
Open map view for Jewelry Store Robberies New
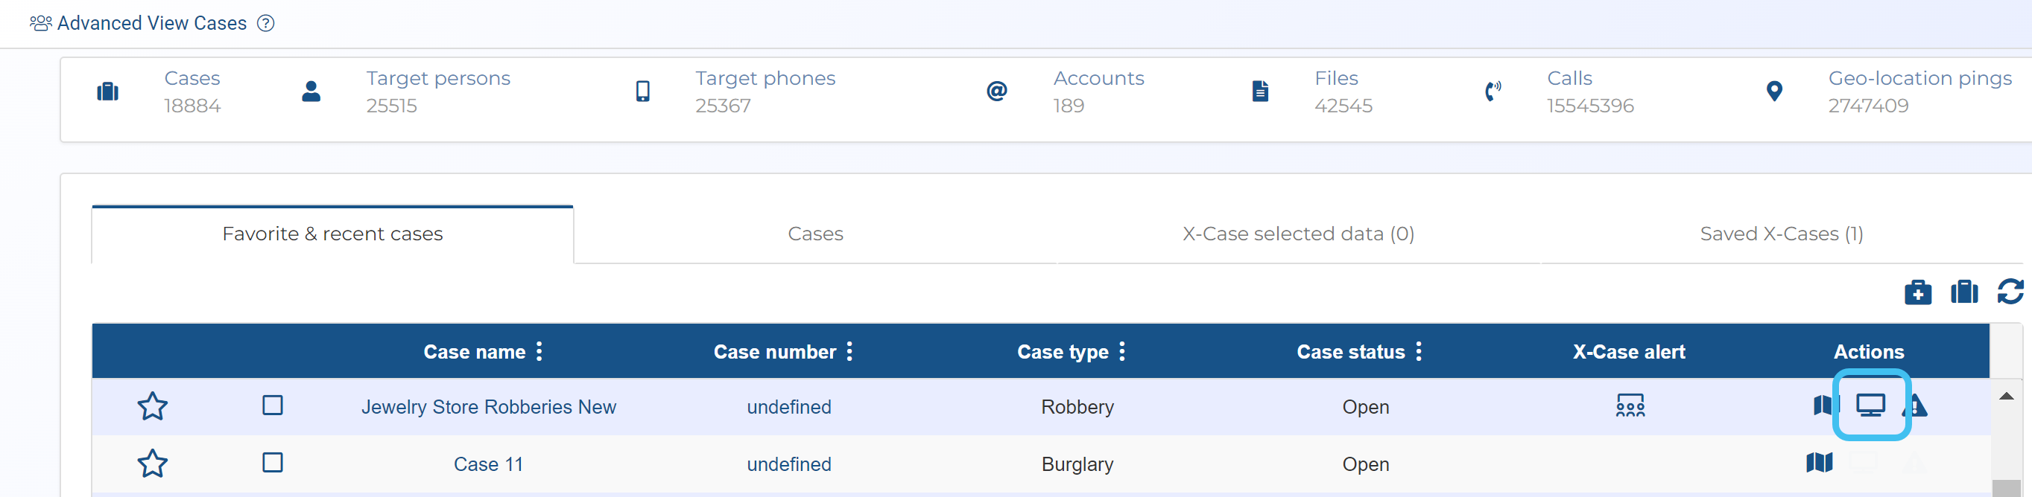coord(1821,405)
